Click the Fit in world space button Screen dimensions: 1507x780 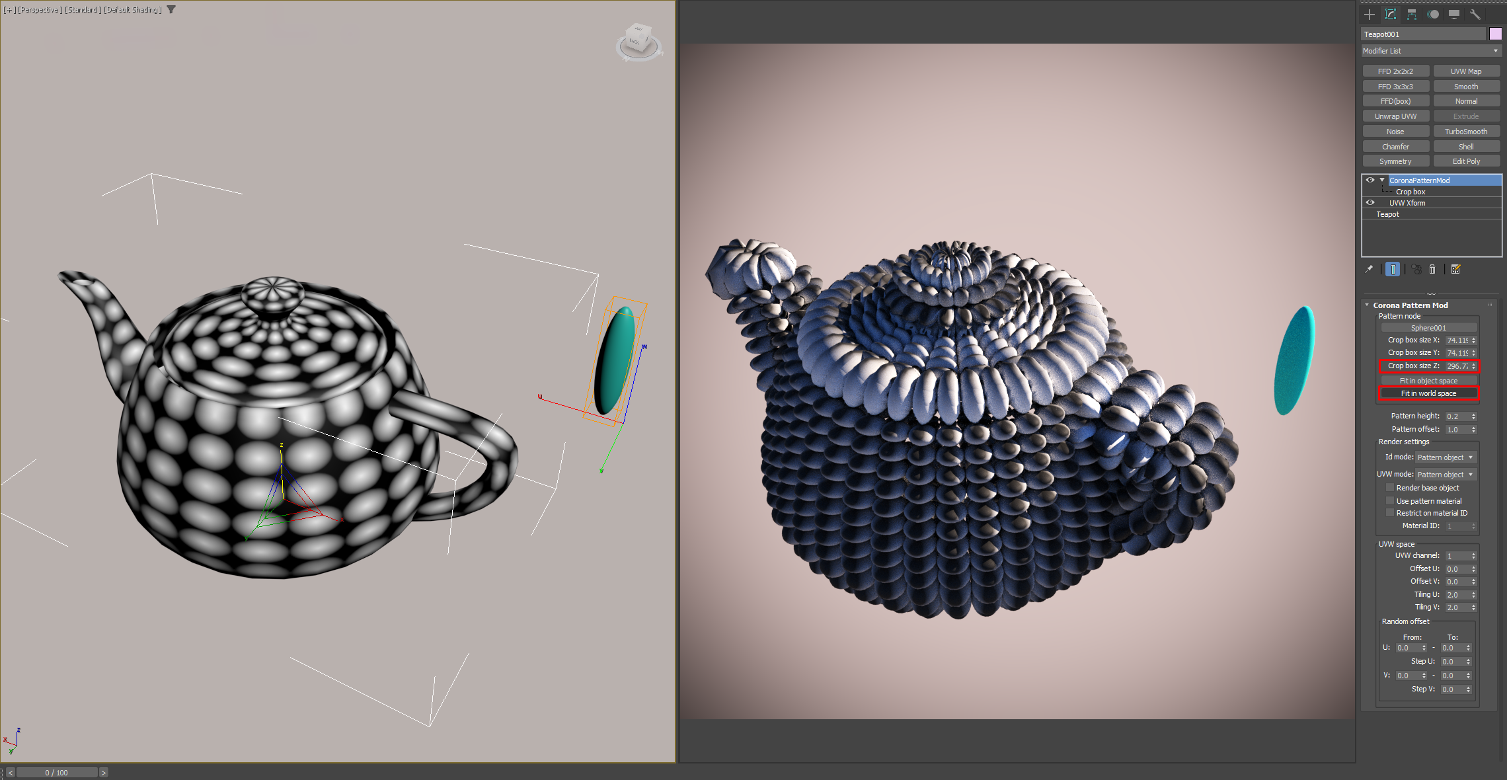click(1428, 393)
